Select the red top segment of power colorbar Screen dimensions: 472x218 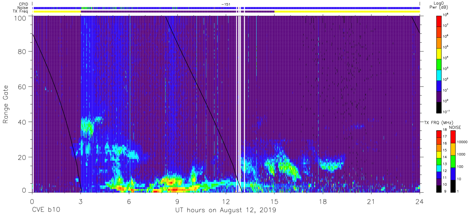pos(439,21)
